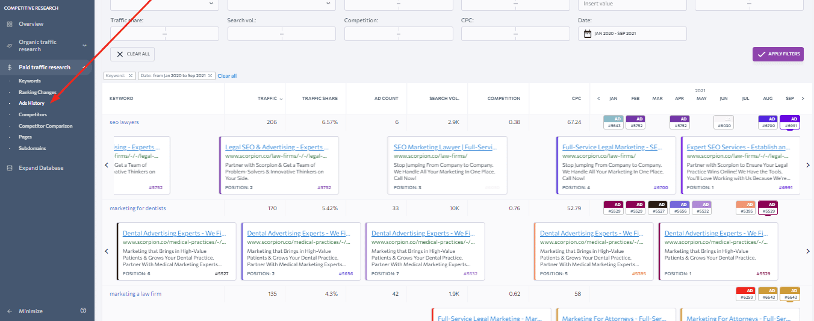Open the 'seo lawyers' keyword link
The width and height of the screenshot is (814, 321).
coord(124,122)
